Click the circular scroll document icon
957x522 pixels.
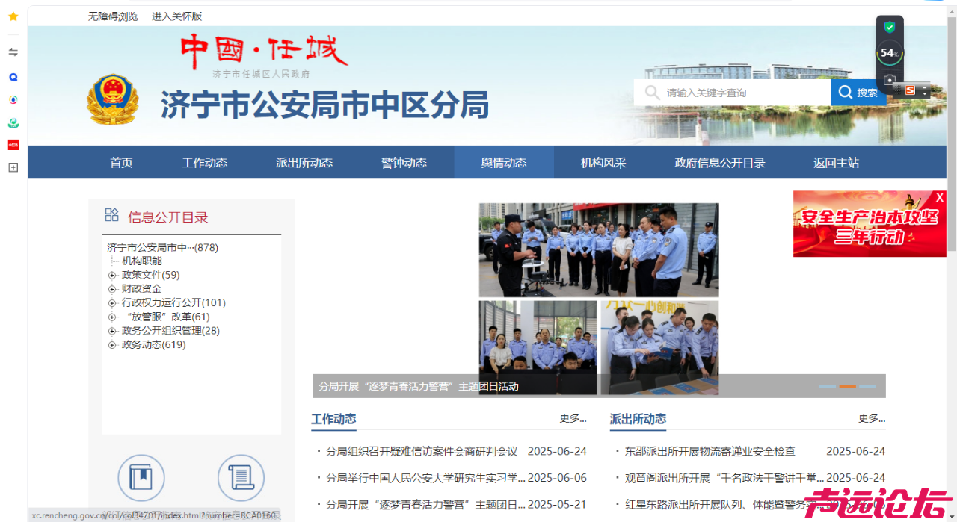click(x=241, y=477)
